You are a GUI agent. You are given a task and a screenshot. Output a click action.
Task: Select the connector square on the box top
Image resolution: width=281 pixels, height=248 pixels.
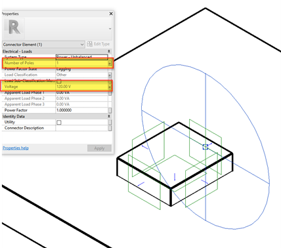[x=205, y=147]
